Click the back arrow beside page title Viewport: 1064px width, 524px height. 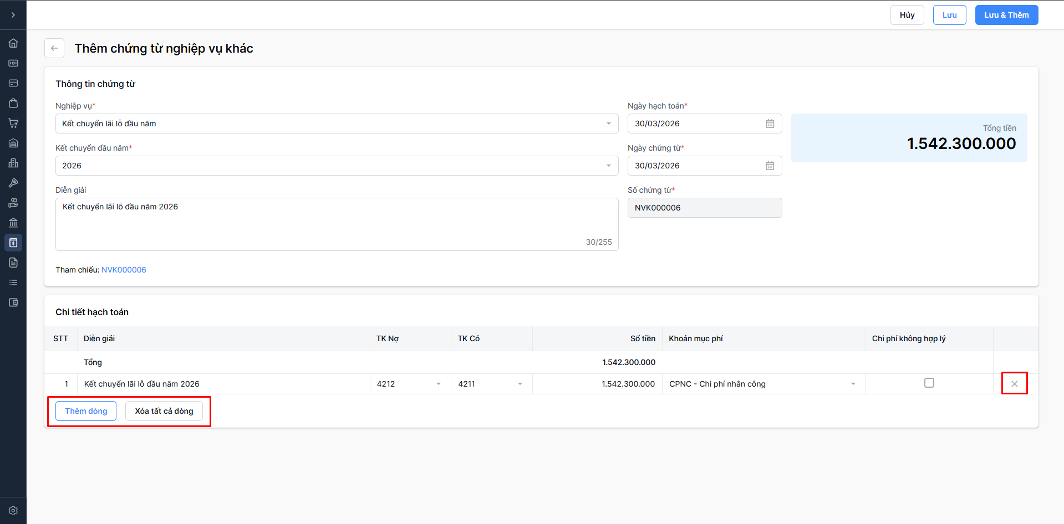[54, 48]
